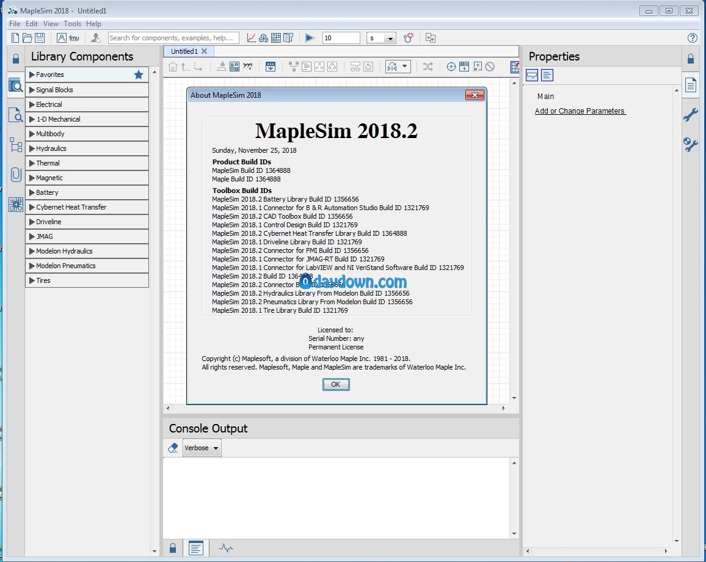
Task: Open the Help menu
Action: coord(93,23)
